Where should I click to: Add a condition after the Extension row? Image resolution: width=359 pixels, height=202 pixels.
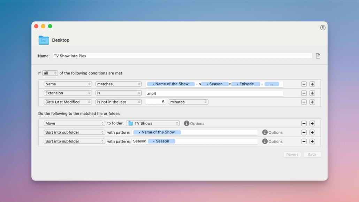tap(312, 93)
